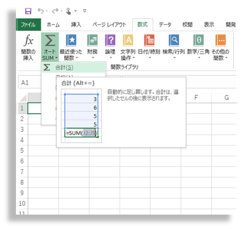Select the 数式 tab
This screenshot has width=245, height=229.
tap(143, 25)
